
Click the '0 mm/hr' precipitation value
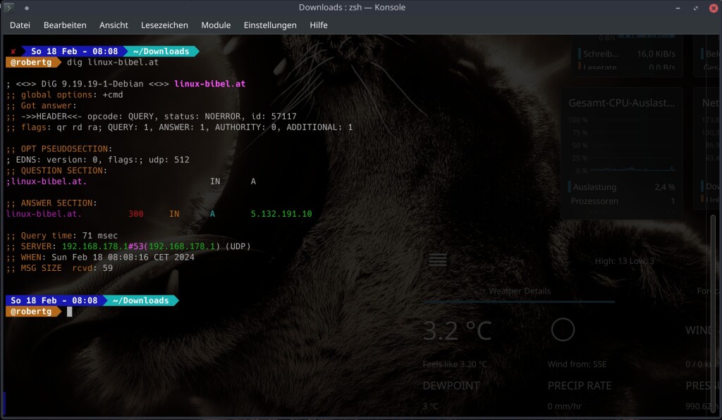(x=565, y=406)
